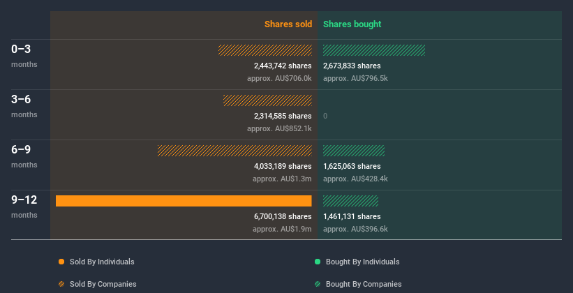The height and width of the screenshot is (293, 573).
Task: Click the Shares sold column header
Action: click(x=288, y=24)
